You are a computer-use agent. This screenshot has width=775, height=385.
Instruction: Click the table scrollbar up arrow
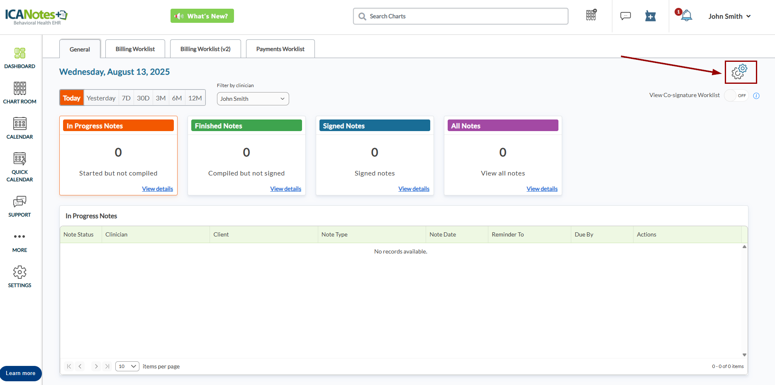pos(744,246)
